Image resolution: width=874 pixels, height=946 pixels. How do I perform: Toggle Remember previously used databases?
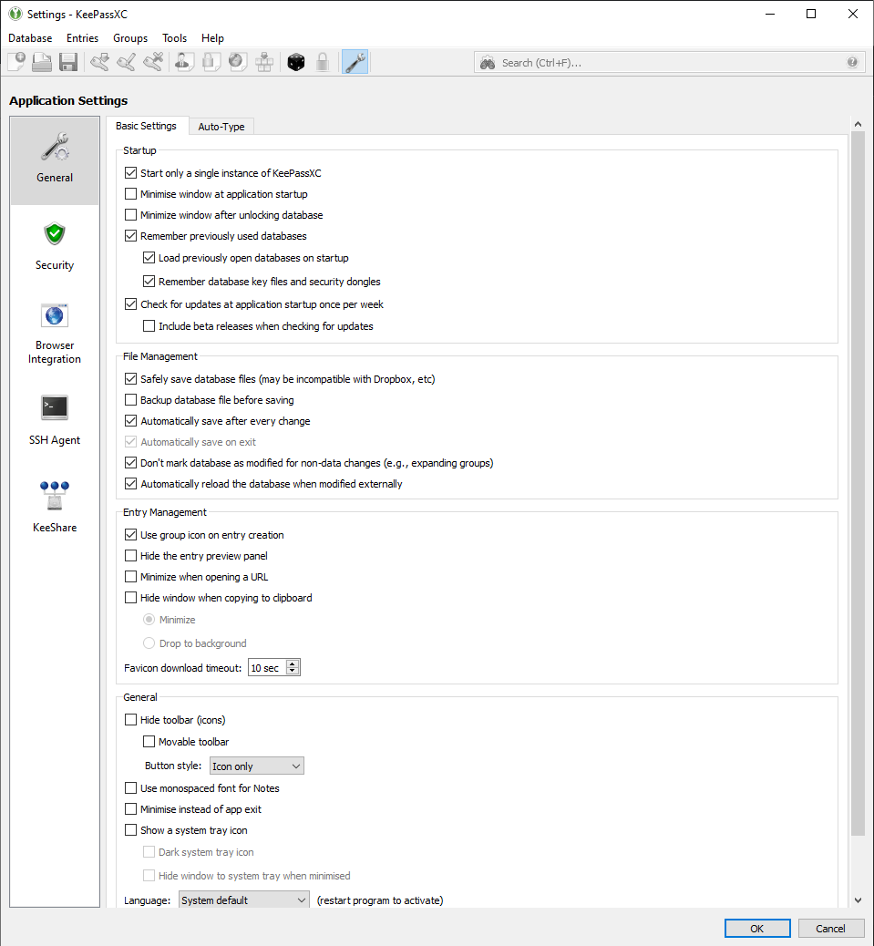click(x=131, y=236)
